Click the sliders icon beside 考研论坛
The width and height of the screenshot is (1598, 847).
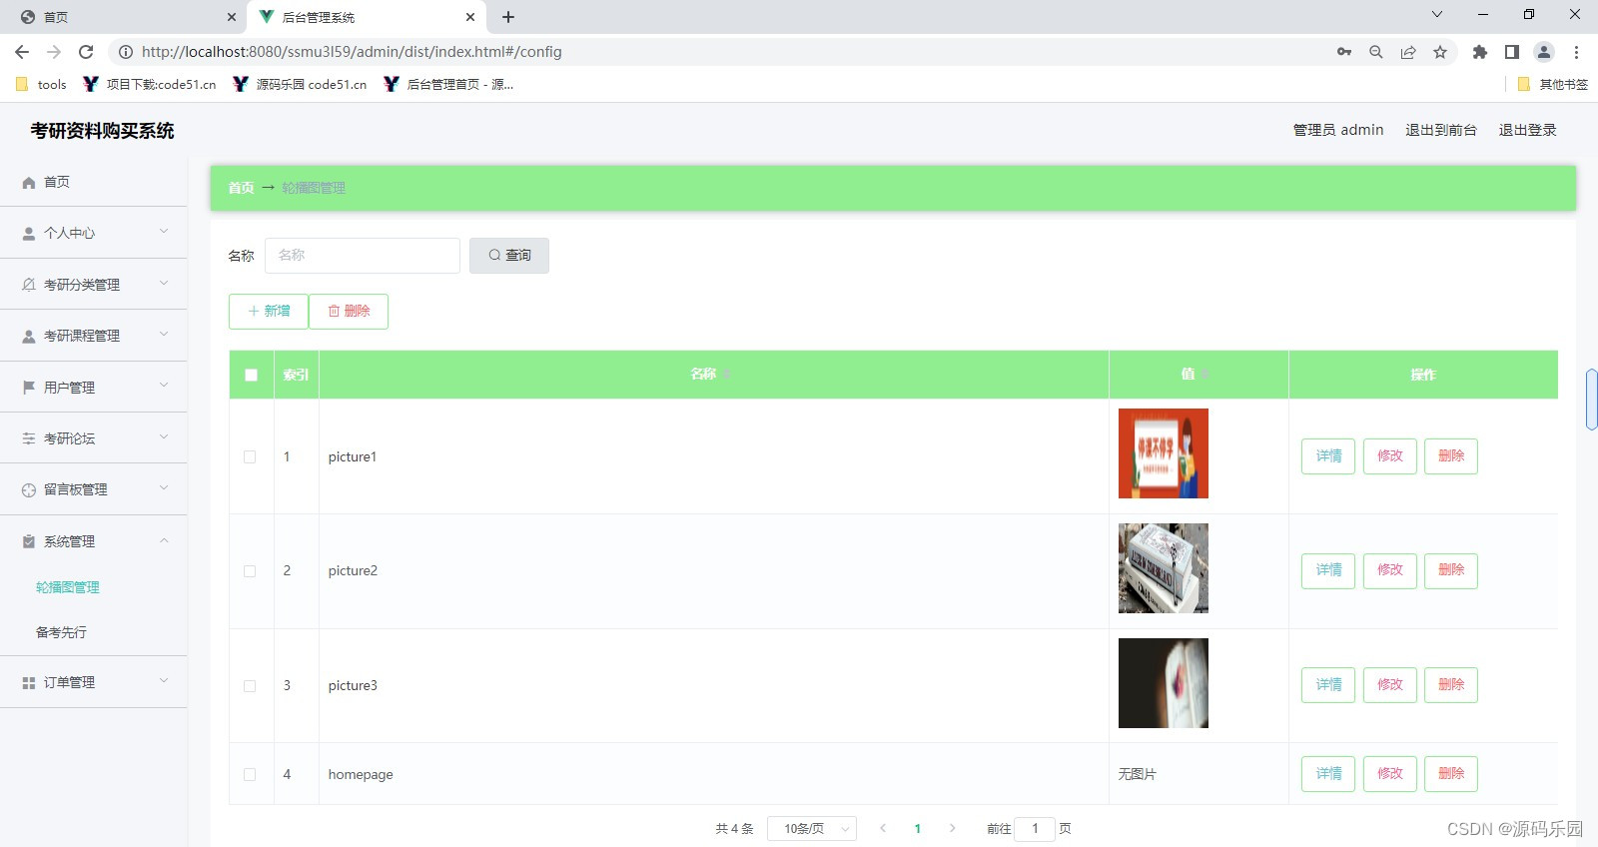(x=29, y=438)
